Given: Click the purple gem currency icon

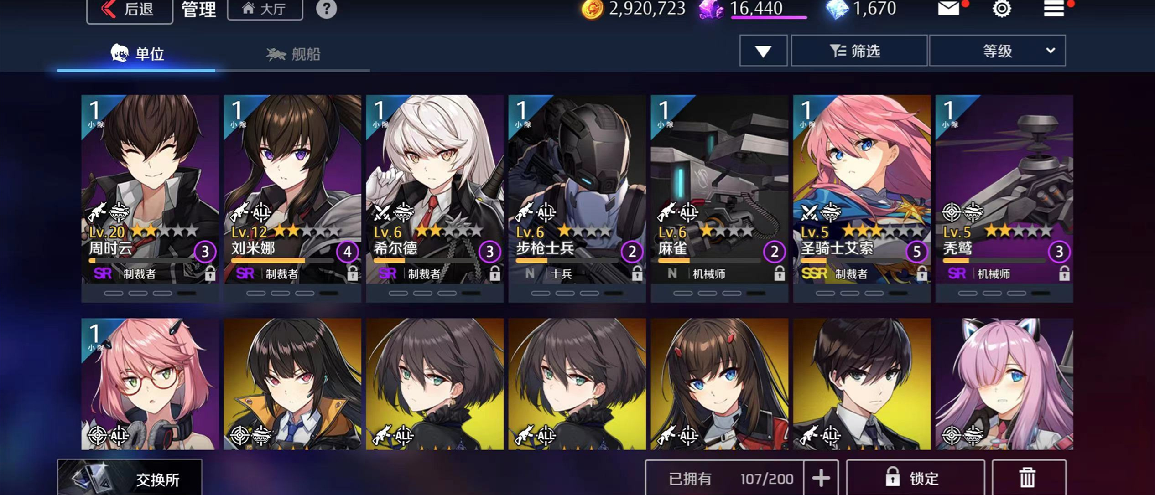Looking at the screenshot, I should point(711,10).
